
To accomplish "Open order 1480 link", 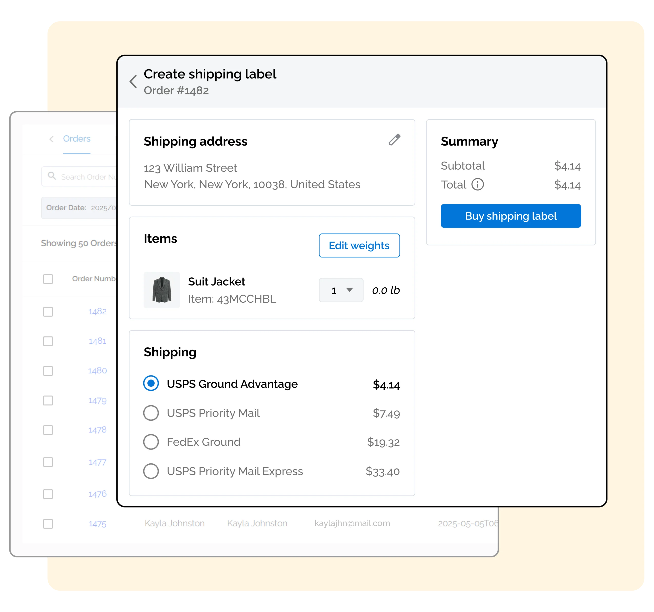I will pos(97,371).
